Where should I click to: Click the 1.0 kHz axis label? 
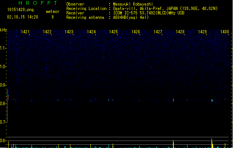coord(3,67)
